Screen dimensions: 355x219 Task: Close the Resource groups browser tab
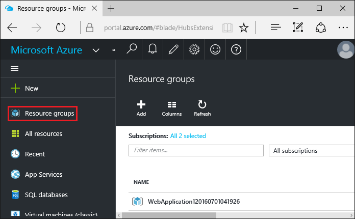click(x=94, y=8)
